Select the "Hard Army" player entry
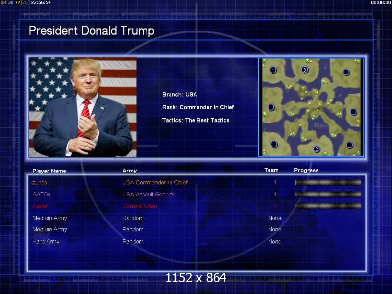This screenshot has height=294, width=392. pos(46,241)
